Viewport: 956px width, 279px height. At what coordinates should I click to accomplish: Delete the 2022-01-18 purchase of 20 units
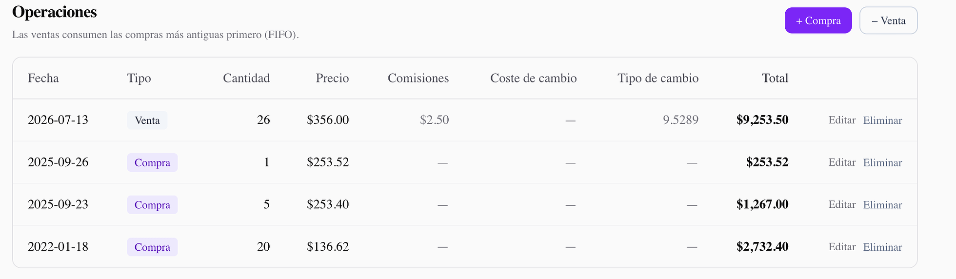click(882, 247)
